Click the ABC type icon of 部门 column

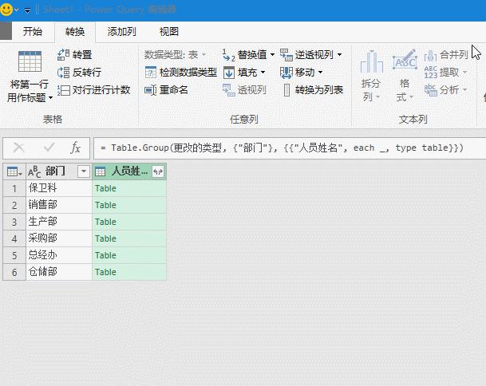click(34, 171)
